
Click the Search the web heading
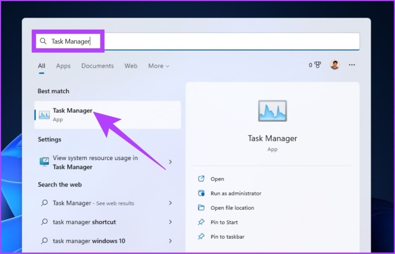(60, 185)
